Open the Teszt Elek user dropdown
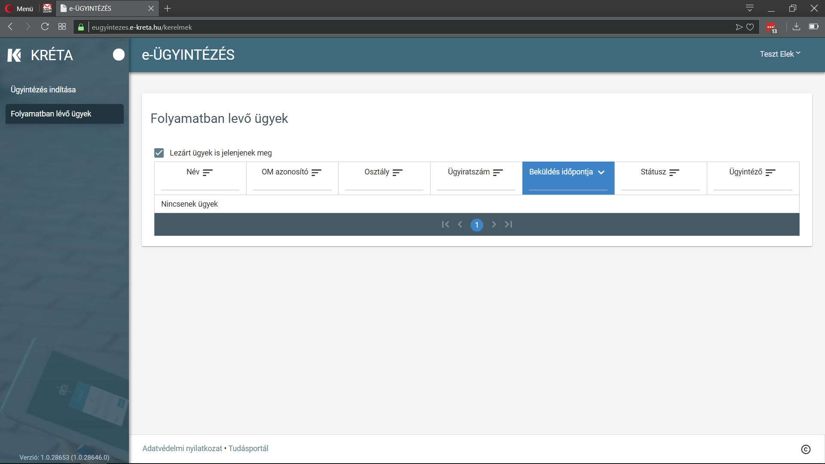 (x=780, y=54)
